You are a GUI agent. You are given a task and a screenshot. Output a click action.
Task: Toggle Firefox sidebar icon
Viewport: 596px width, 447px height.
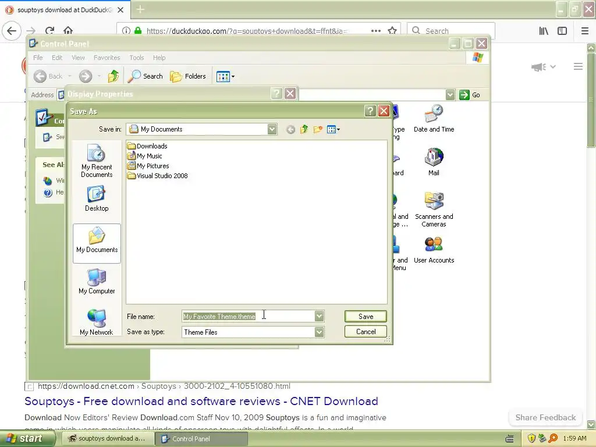coord(562,31)
